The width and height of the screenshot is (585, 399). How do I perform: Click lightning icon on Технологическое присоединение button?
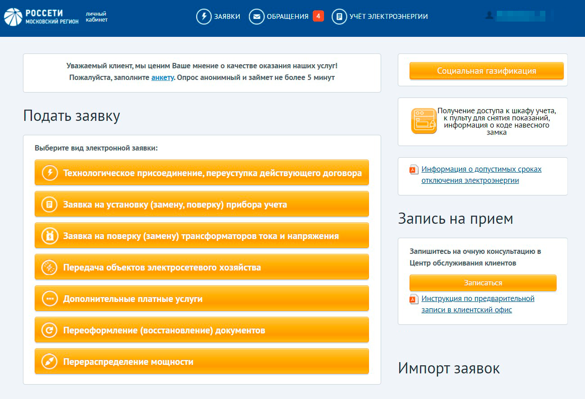(x=49, y=173)
